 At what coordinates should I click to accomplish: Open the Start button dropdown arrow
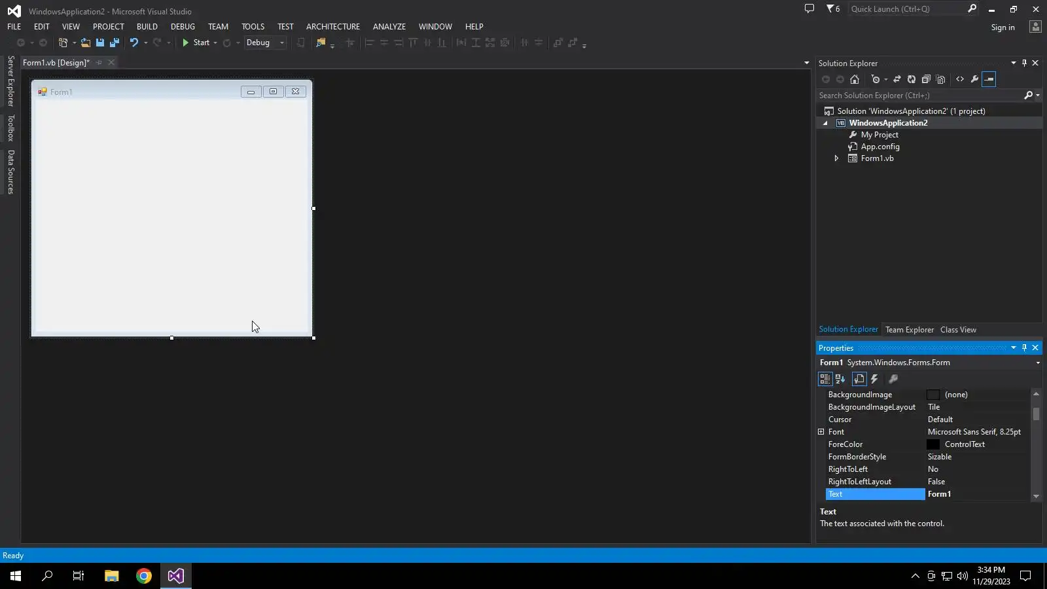[x=215, y=43]
